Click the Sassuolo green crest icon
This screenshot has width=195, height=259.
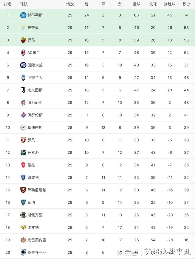pos(23,153)
